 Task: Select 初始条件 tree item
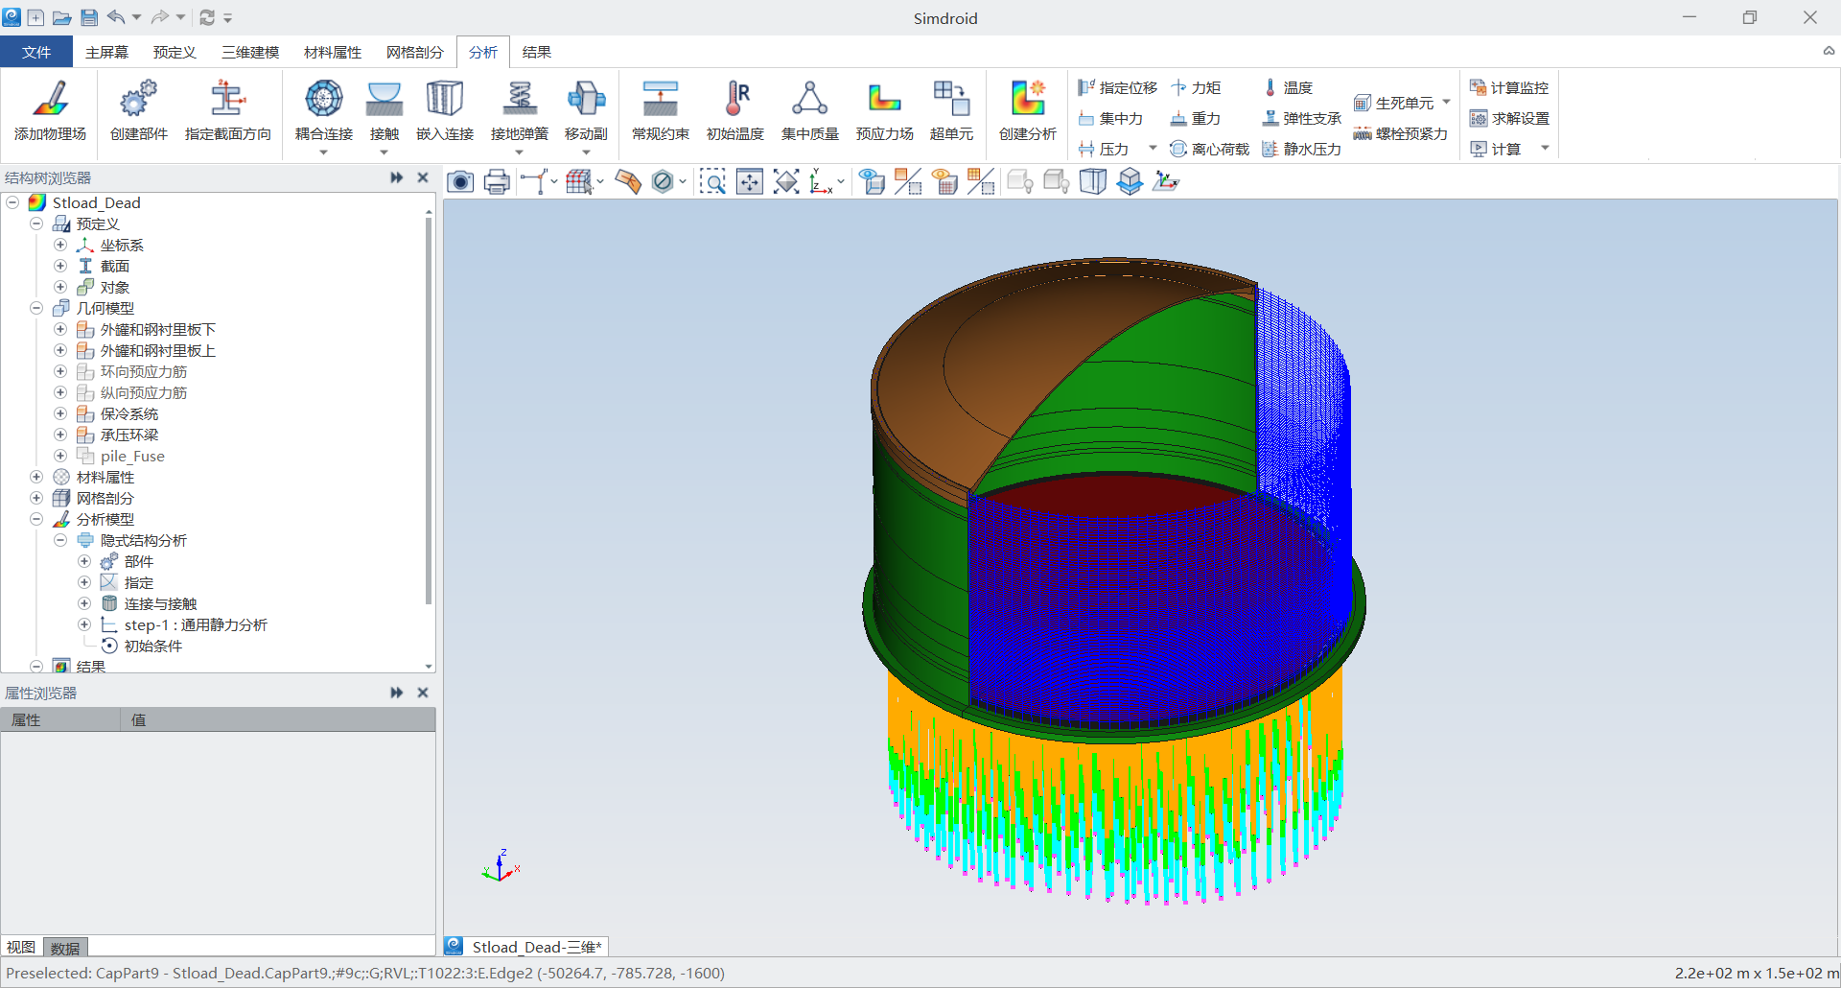click(x=152, y=646)
